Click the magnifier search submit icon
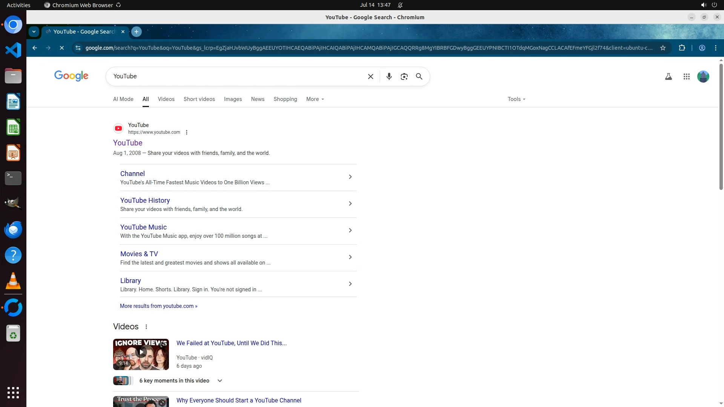This screenshot has width=724, height=407. pos(419,77)
